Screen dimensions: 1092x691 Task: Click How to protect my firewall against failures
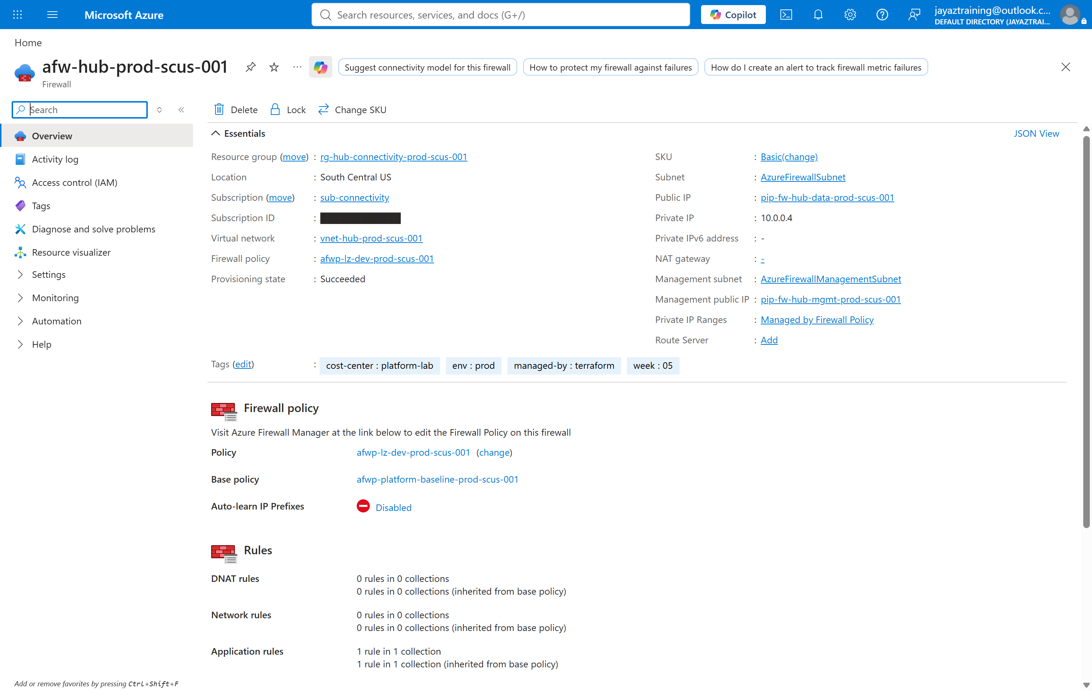coord(610,68)
